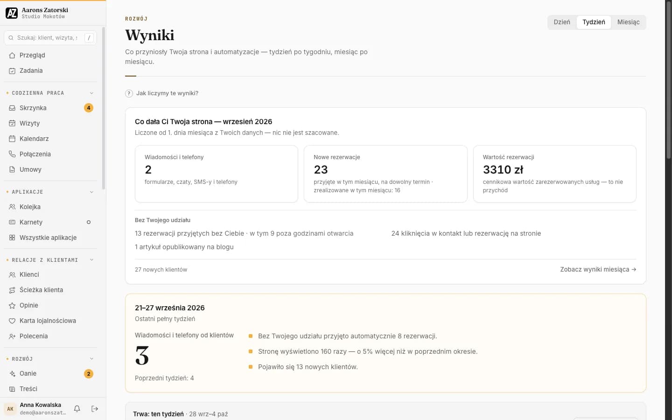Image resolution: width=672 pixels, height=420 pixels.
Task: Click the Oanie sparkle icon
Action: click(12, 373)
